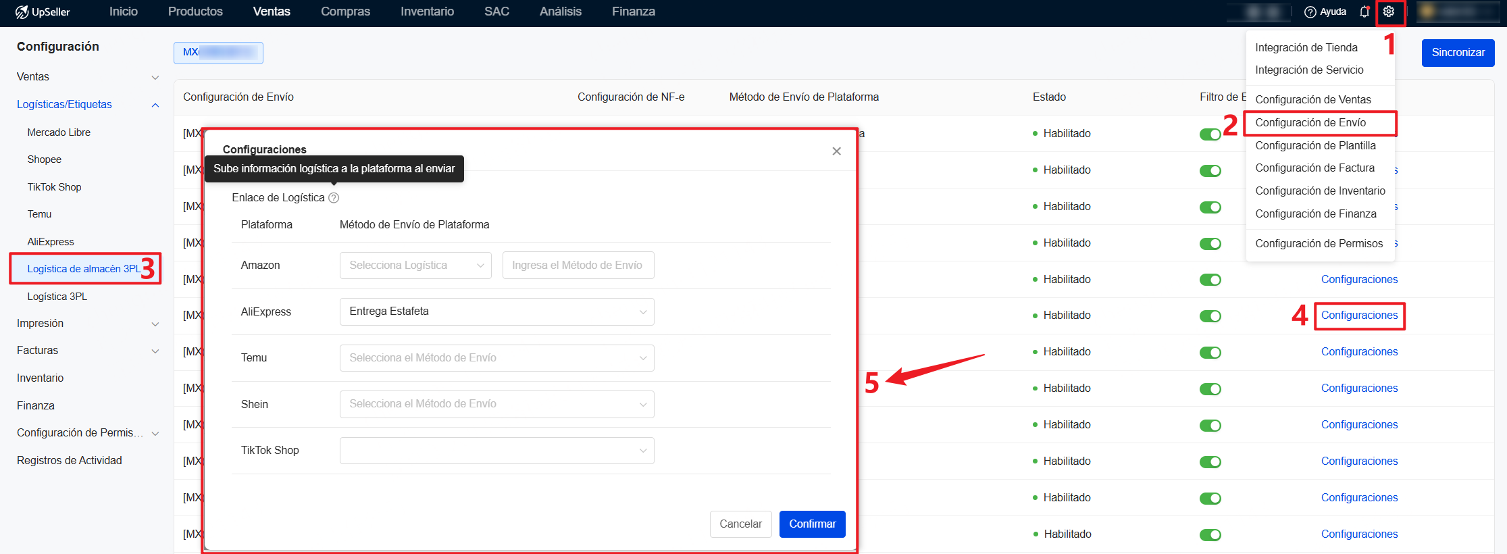This screenshot has width=1507, height=554.
Task: Select Logística de almacén 3PL sidebar item
Action: (84, 269)
